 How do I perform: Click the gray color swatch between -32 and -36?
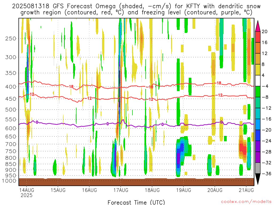tap(258, 168)
